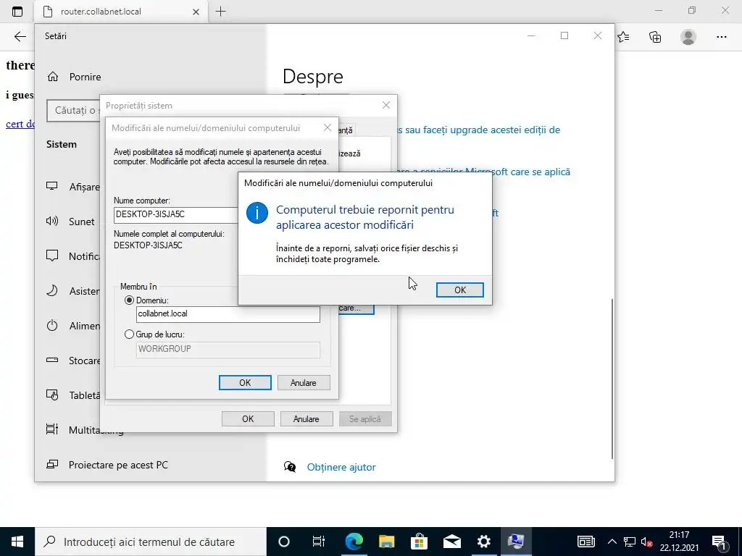Click the blue information icon in restart dialog
Image resolution: width=742 pixels, height=556 pixels.
click(x=257, y=214)
